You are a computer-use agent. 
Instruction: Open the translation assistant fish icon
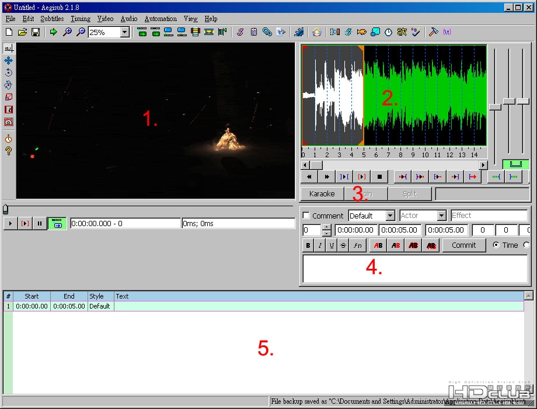362,32
